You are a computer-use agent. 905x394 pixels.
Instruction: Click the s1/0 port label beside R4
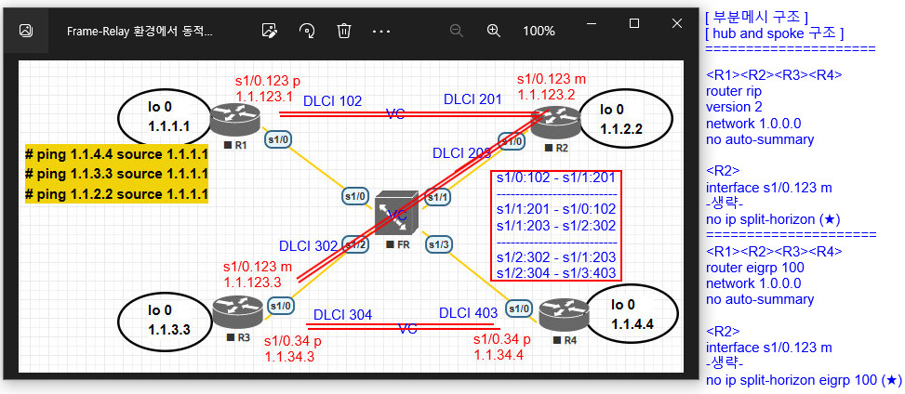(518, 309)
